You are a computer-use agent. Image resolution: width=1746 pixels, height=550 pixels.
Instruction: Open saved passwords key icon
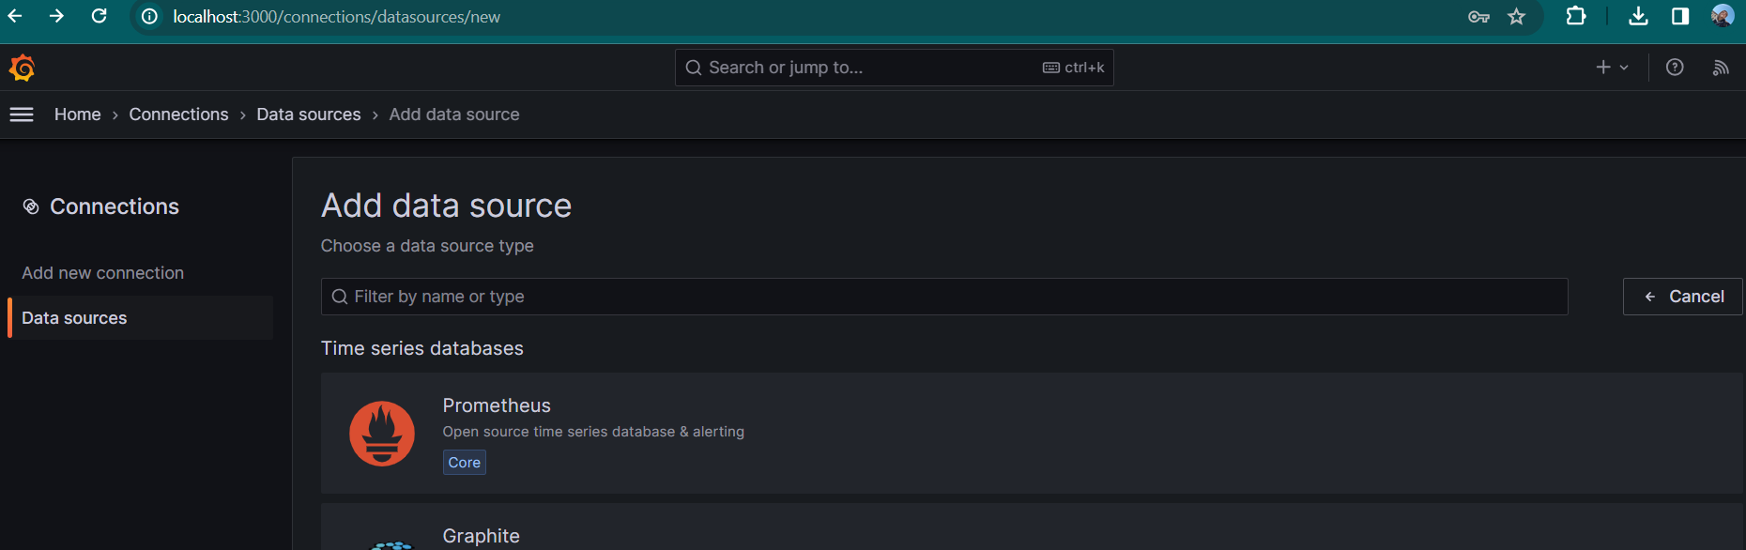click(1478, 17)
